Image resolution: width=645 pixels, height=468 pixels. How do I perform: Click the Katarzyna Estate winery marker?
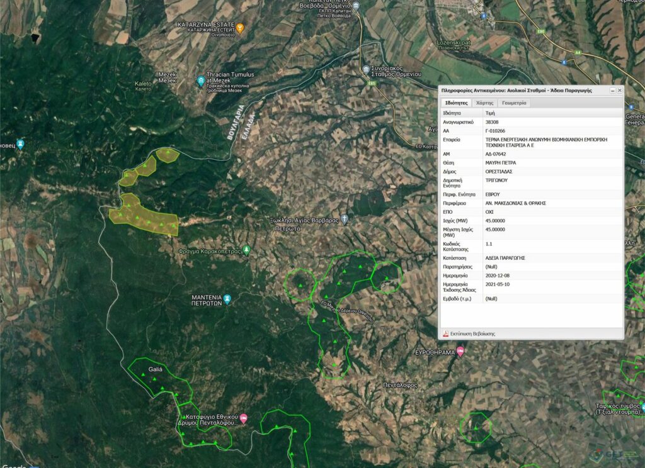pos(239,27)
